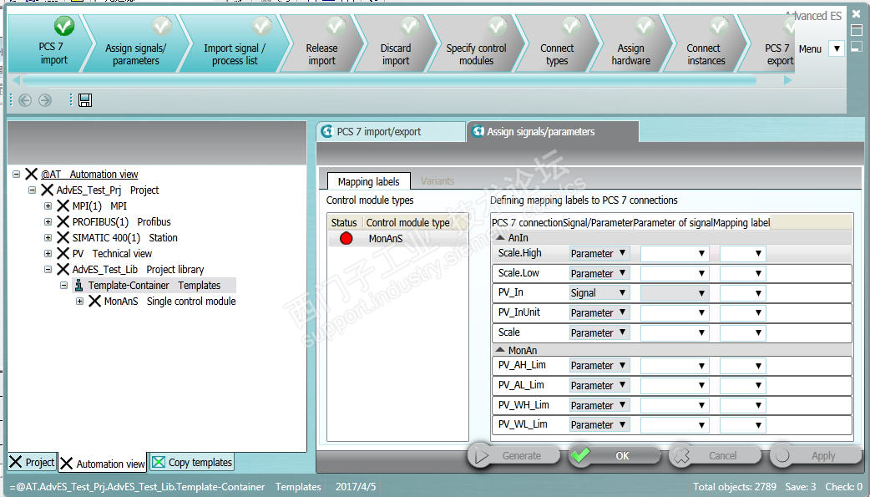Switch to Copy templates bottom tab
Screen dimensions: 870x497
click(x=192, y=462)
